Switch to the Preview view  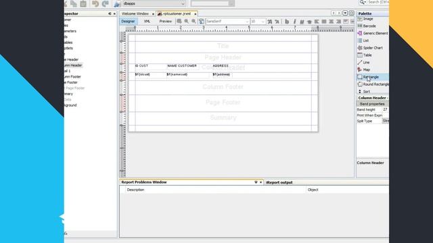click(x=165, y=21)
